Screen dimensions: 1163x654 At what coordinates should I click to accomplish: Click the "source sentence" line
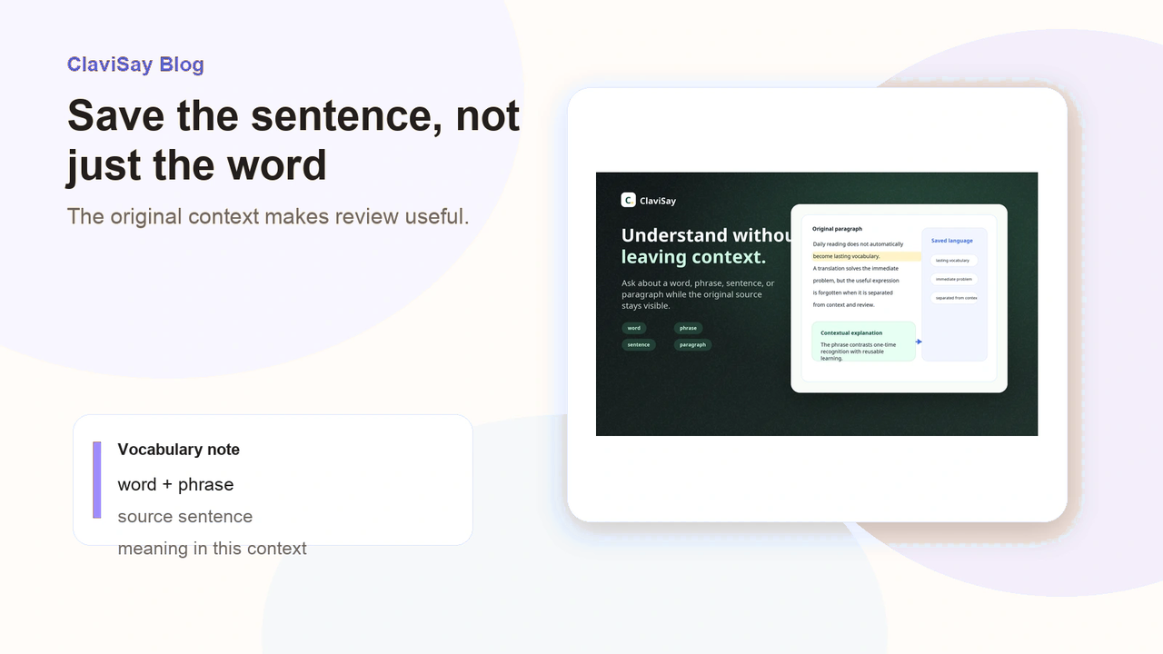tap(185, 517)
